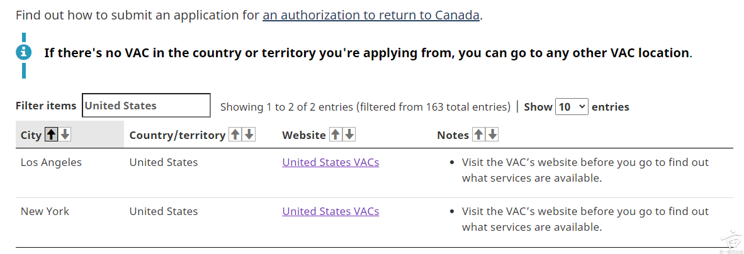Click the Notes column header label
Image resolution: width=744 pixels, height=254 pixels.
453,135
